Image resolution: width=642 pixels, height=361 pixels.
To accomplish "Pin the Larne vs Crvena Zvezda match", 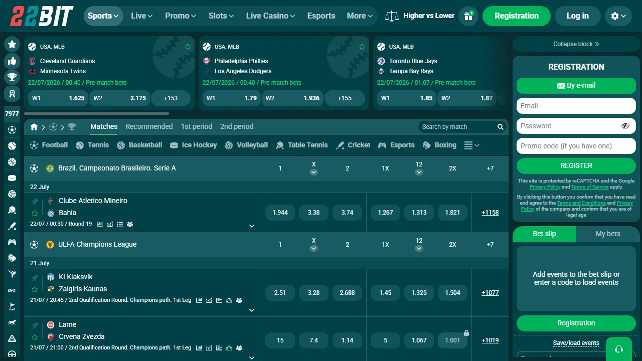I will 35,325.
